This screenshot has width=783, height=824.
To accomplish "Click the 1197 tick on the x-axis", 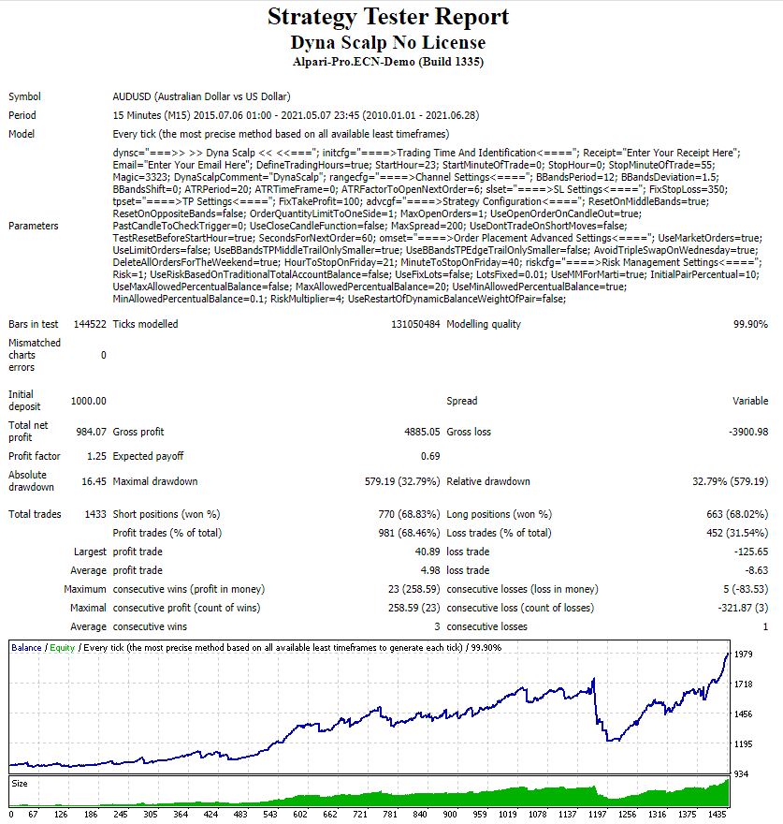I will pyautogui.click(x=597, y=814).
